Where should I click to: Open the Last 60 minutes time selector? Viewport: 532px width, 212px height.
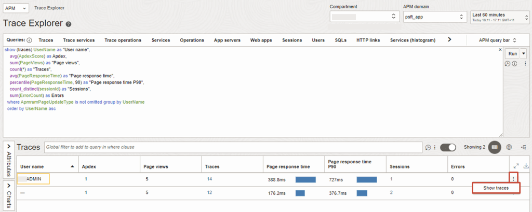[x=498, y=17]
